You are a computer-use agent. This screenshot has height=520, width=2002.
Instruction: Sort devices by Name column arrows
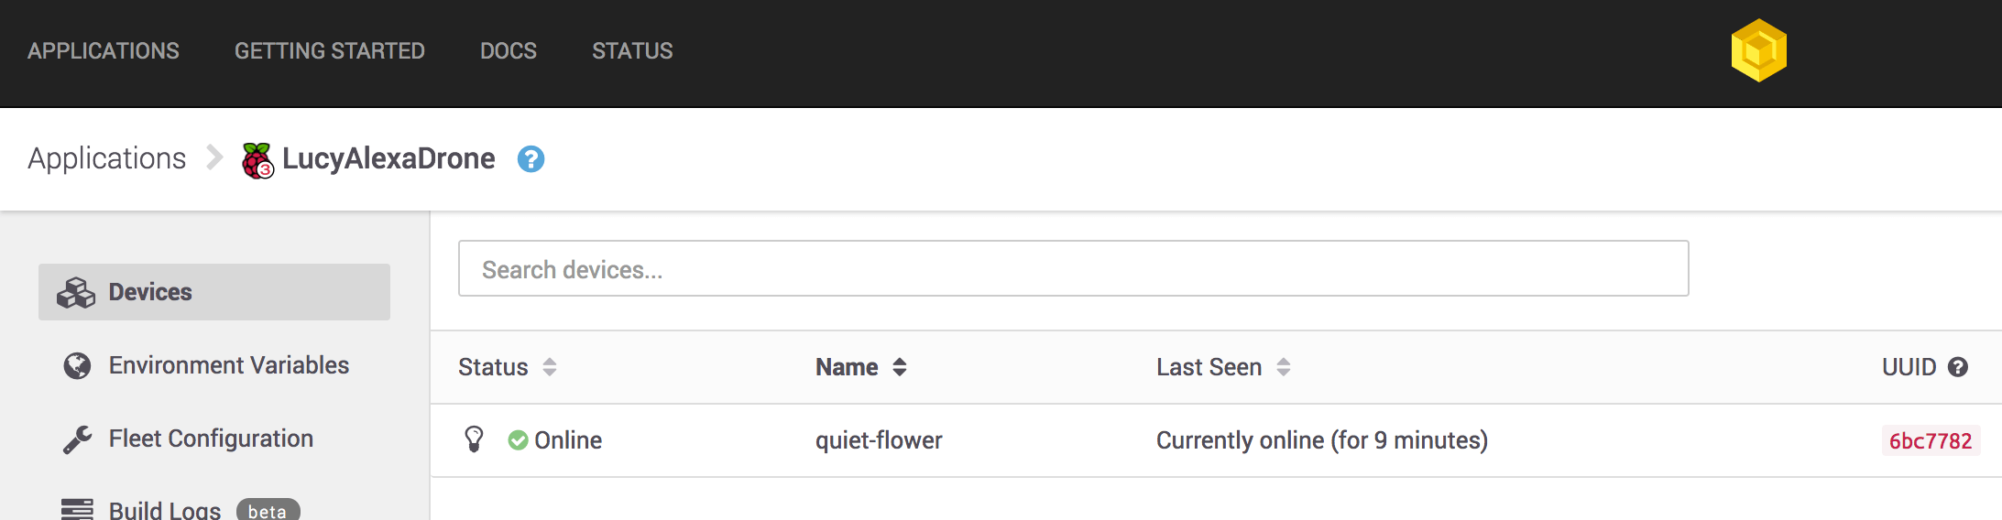click(900, 367)
